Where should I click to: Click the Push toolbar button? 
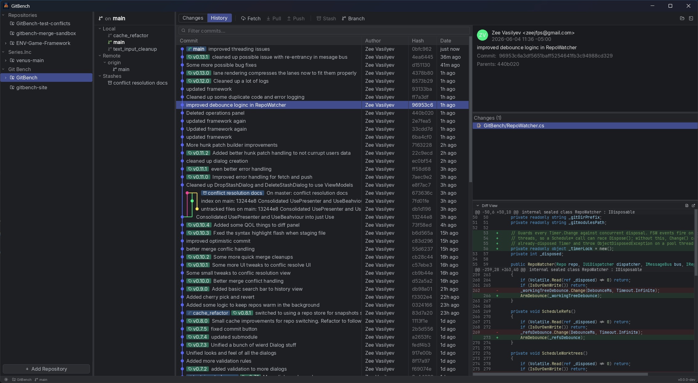click(x=296, y=18)
